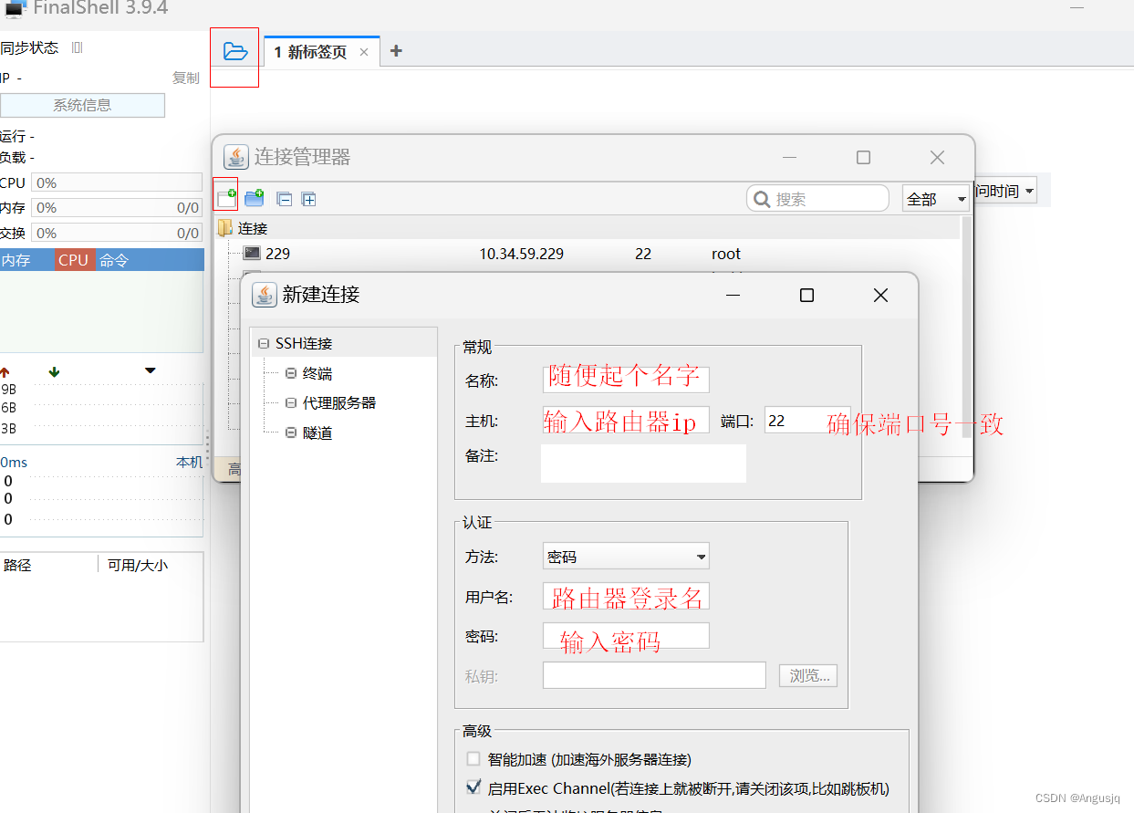This screenshot has height=813, width=1134.
Task: Open the connection manager folder icon
Action: tap(235, 51)
